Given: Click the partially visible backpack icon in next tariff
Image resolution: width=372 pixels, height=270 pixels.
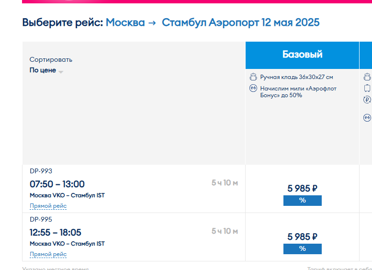Looking at the screenshot, I should coord(367,77).
